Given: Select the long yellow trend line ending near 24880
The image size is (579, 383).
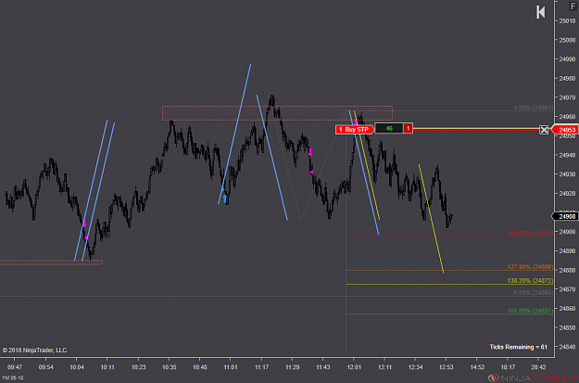Looking at the screenshot, I should pos(432,219).
